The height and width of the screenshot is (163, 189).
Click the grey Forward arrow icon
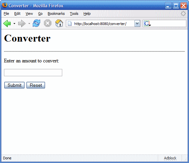22,23
